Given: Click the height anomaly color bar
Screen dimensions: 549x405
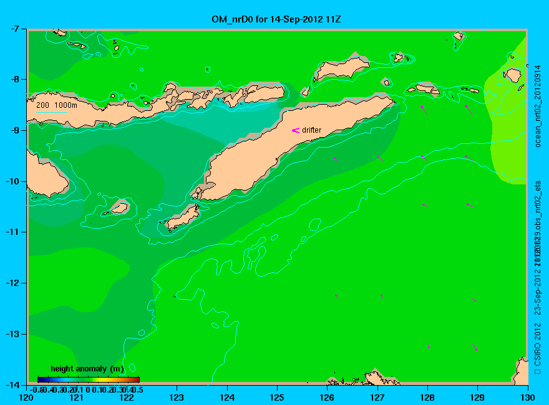Looking at the screenshot, I should pyautogui.click(x=89, y=379).
